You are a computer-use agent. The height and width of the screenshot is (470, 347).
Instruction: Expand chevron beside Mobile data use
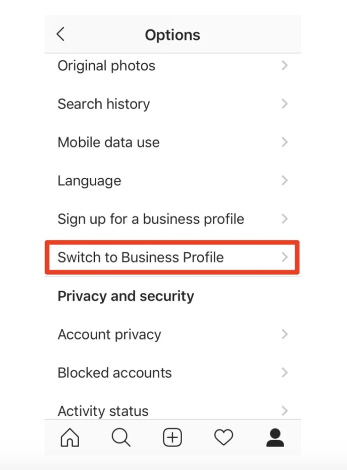point(285,142)
